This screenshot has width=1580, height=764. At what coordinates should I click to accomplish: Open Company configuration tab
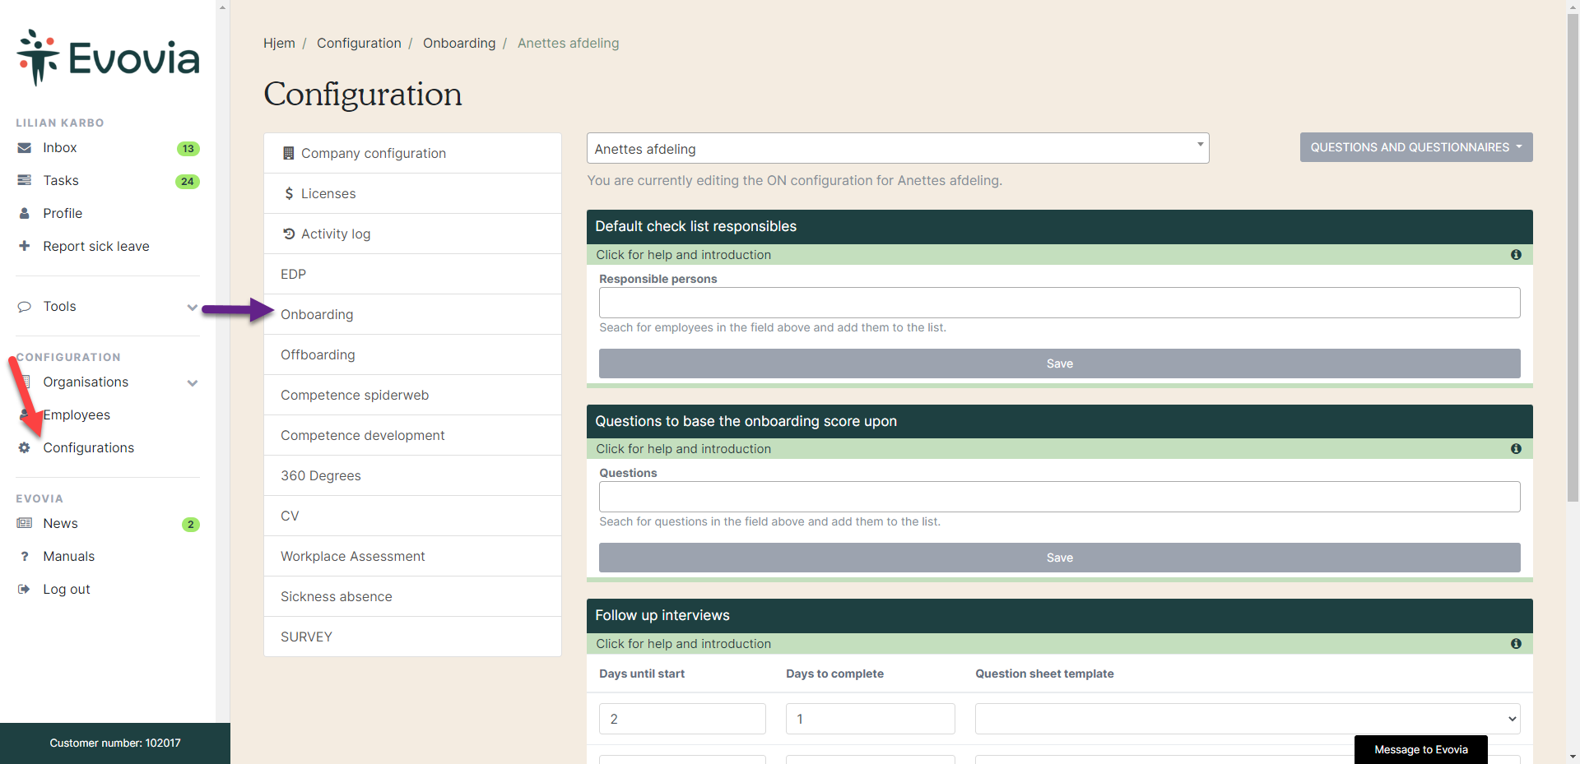click(412, 153)
